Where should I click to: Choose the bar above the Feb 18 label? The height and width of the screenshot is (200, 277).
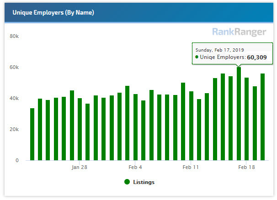pos(246,119)
